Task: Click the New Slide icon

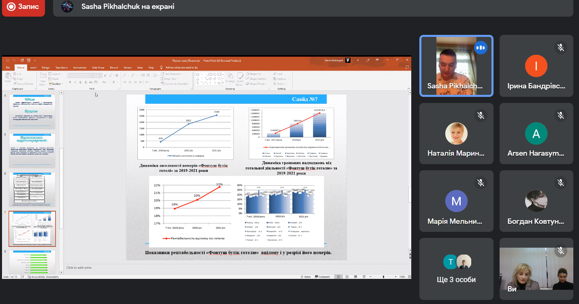Action: (x=43, y=78)
